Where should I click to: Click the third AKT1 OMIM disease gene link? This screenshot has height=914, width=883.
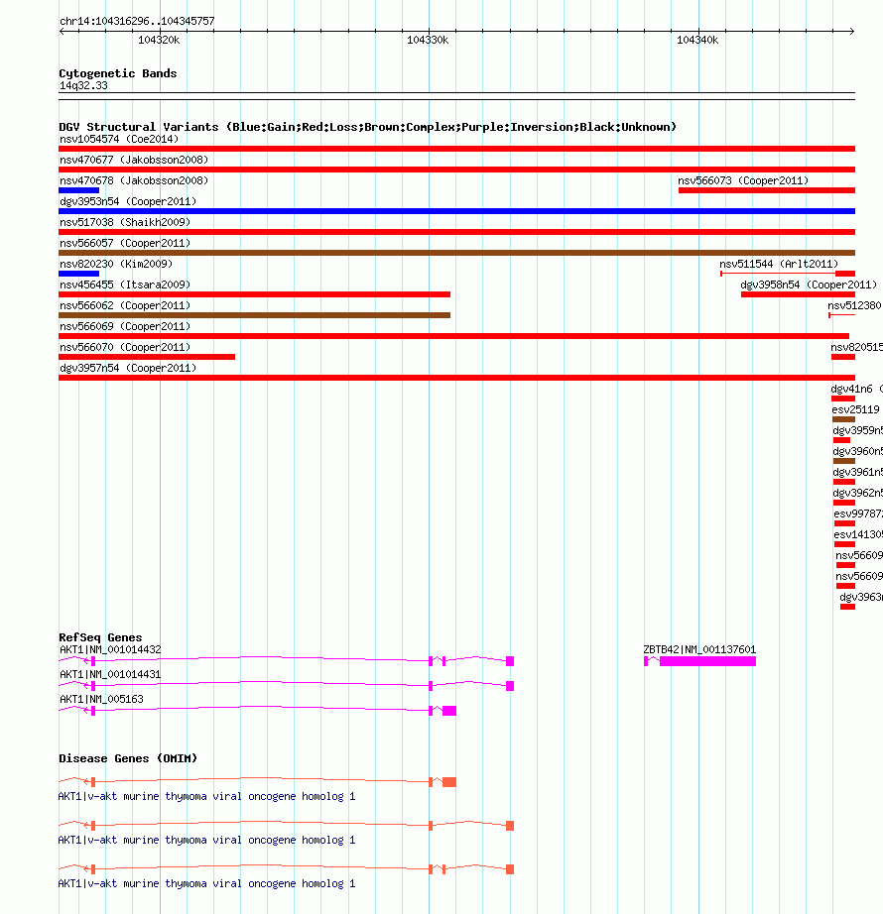[x=206, y=883]
